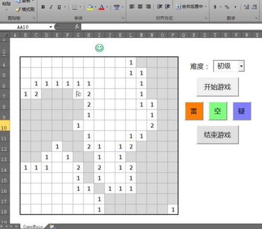Click the 开始游戏 start game button
The height and width of the screenshot is (229, 262).
pos(217,87)
